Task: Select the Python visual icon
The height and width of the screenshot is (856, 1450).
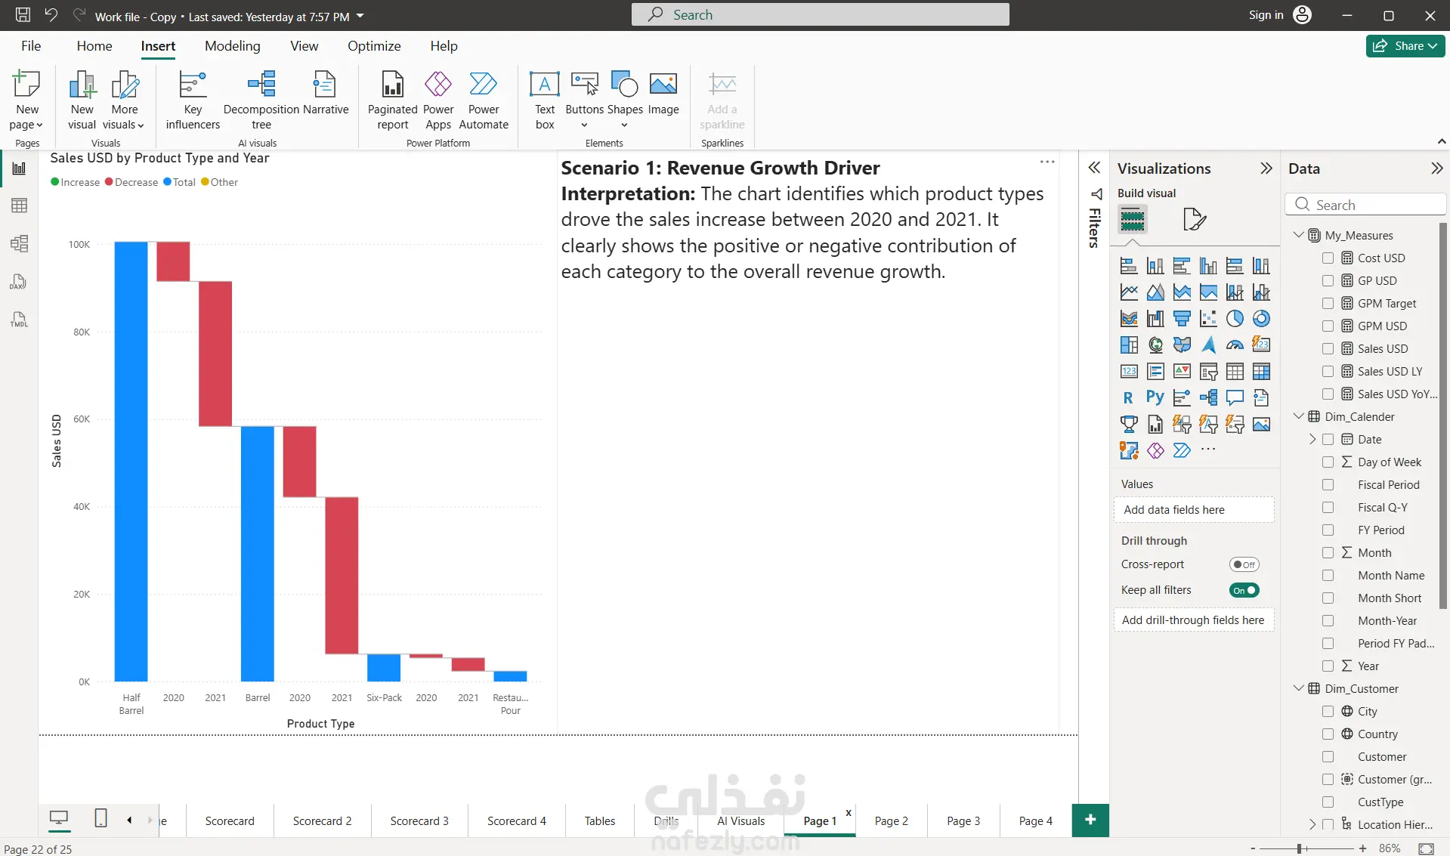Action: coord(1155,397)
